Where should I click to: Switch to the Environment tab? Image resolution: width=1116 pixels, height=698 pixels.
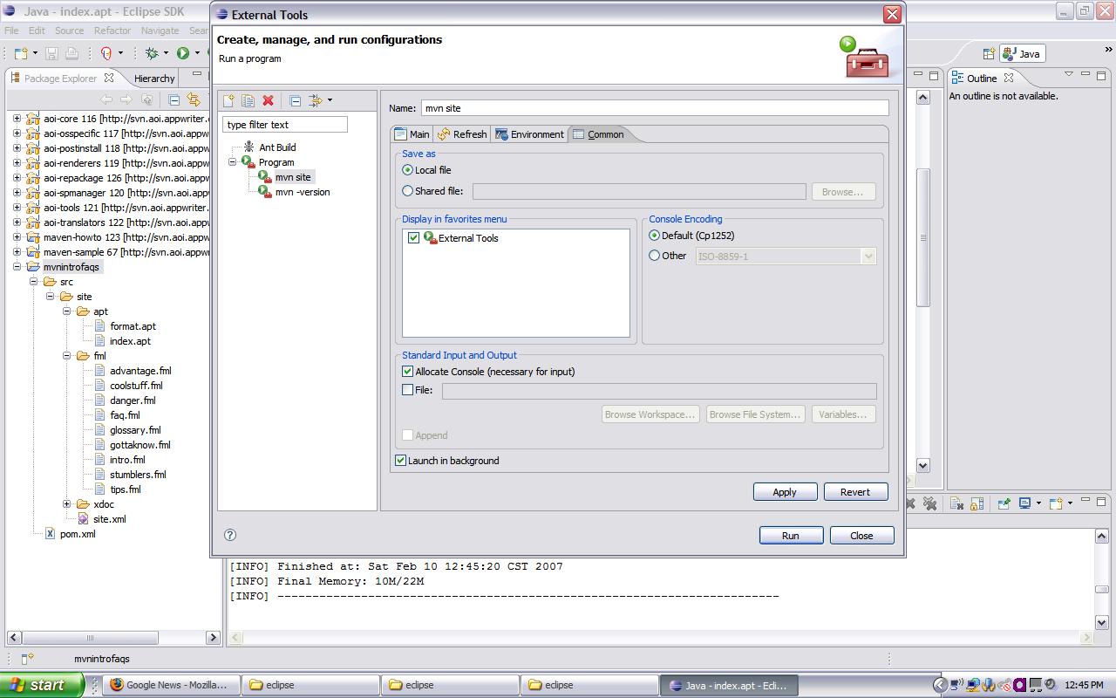point(529,134)
